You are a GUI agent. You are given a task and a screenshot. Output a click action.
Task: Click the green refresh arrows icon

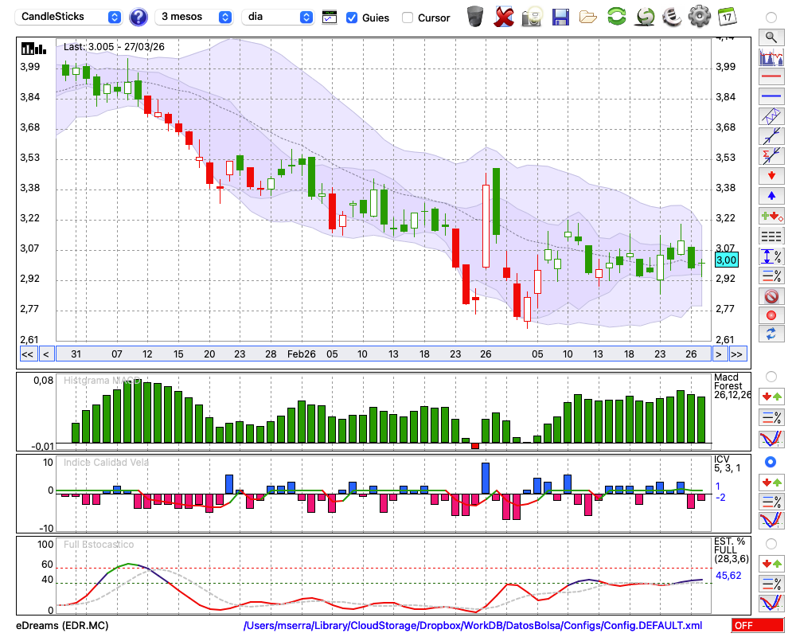615,17
